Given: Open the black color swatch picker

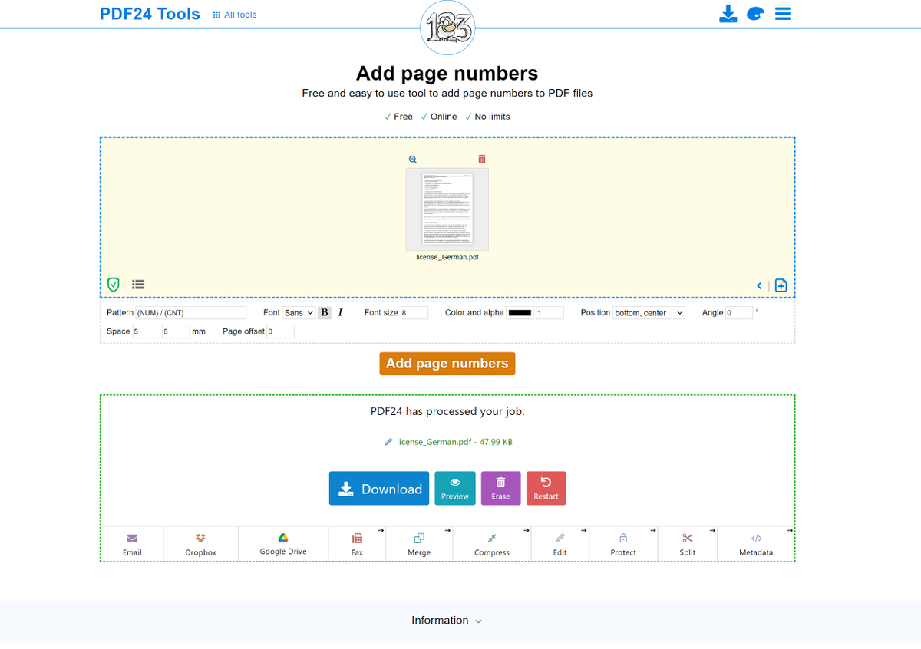Looking at the screenshot, I should click(520, 313).
